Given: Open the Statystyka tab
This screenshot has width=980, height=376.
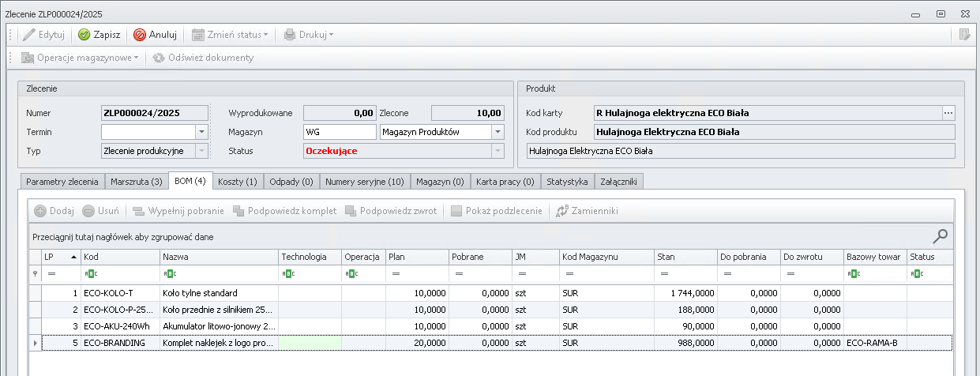Looking at the screenshot, I should click(567, 182).
